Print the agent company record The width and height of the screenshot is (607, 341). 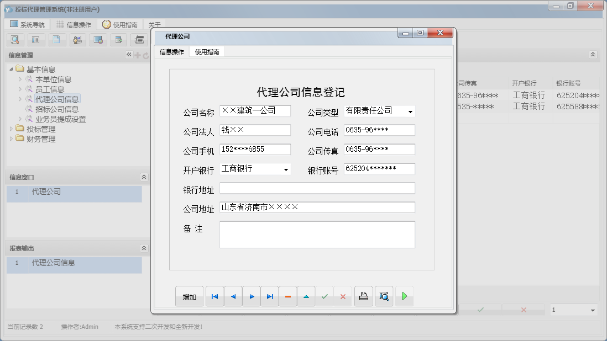point(364,297)
